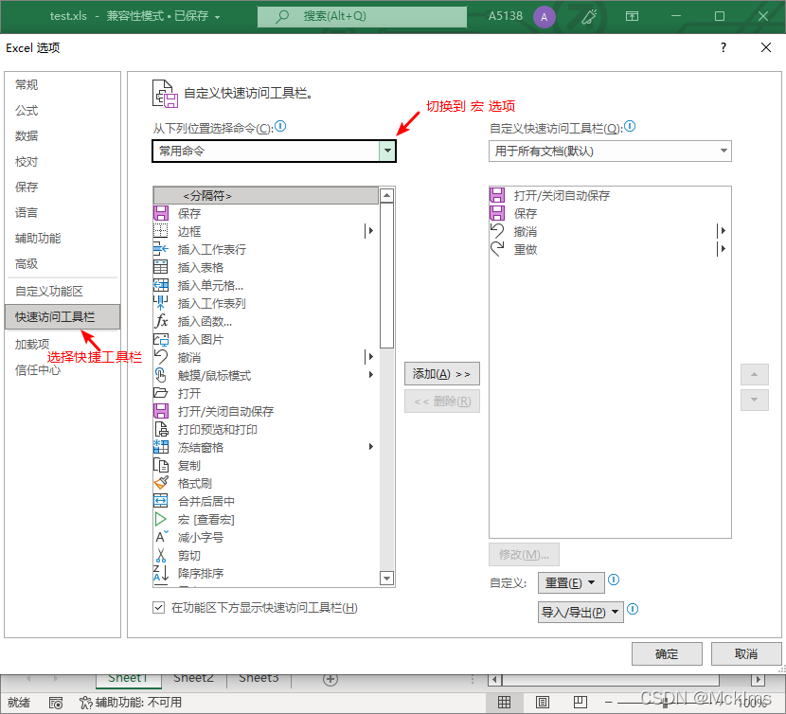
Task: Click the dialog help question mark
Action: click(723, 47)
